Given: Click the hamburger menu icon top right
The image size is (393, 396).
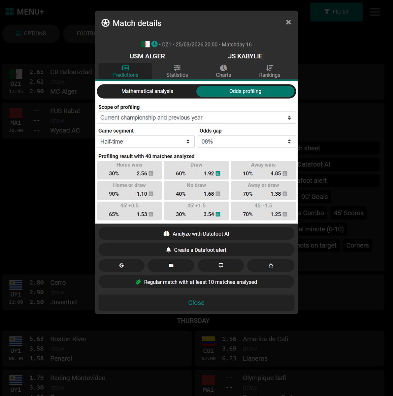Looking at the screenshot, I should coord(375,12).
